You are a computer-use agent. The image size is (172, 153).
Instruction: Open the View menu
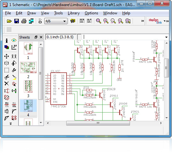pyautogui.click(x=45, y=13)
